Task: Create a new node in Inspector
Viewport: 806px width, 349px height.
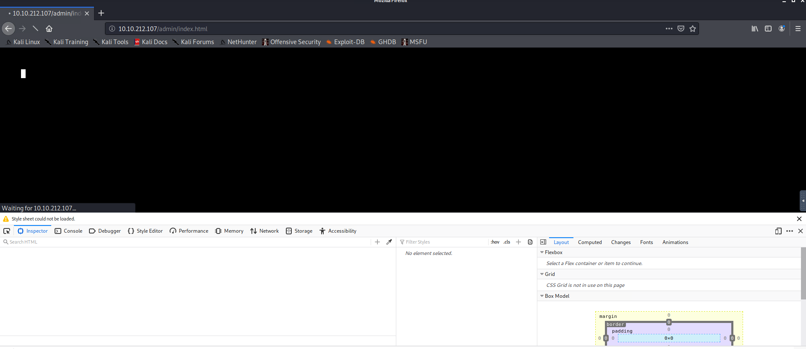Action: [x=377, y=242]
